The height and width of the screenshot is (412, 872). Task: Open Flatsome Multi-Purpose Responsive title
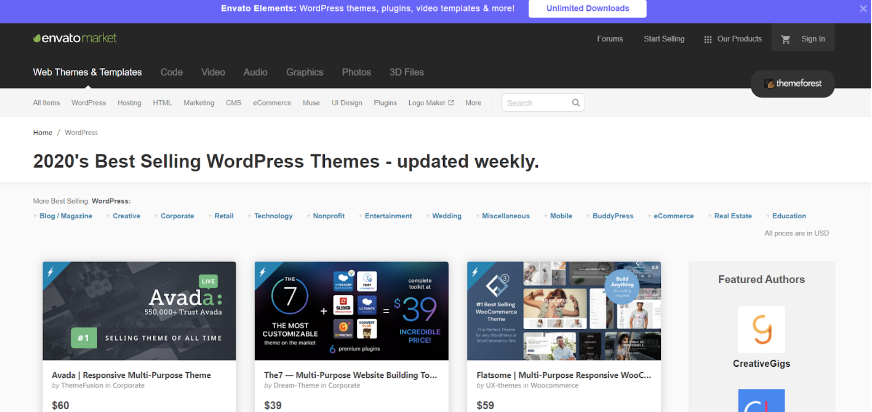click(x=564, y=375)
